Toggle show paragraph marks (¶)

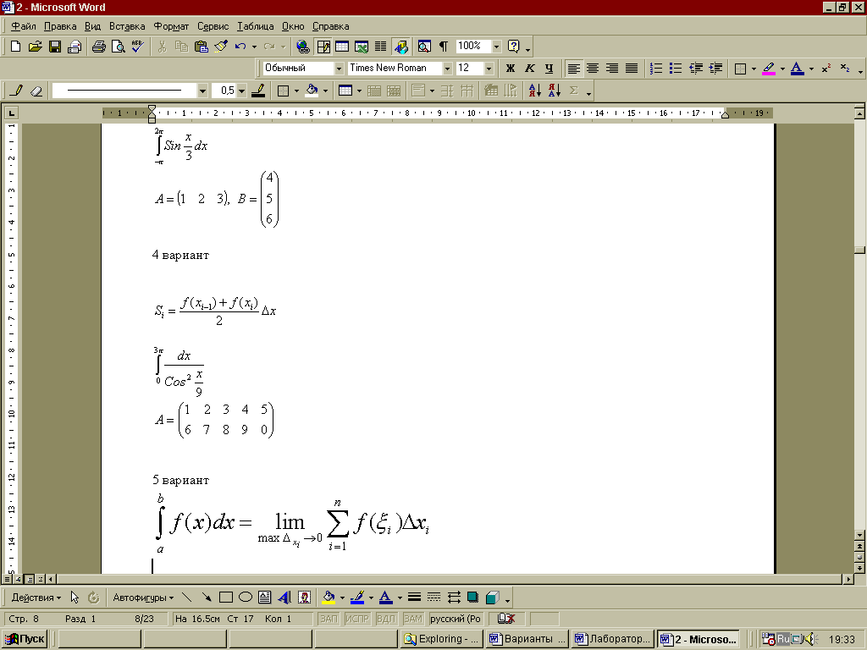(444, 47)
